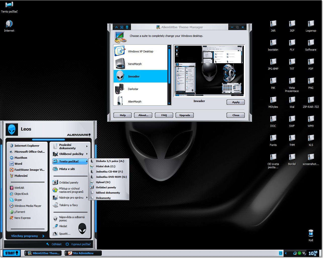
Task: Switch to AlienGUIse Theme Manager taskbar button
Action: click(x=43, y=253)
